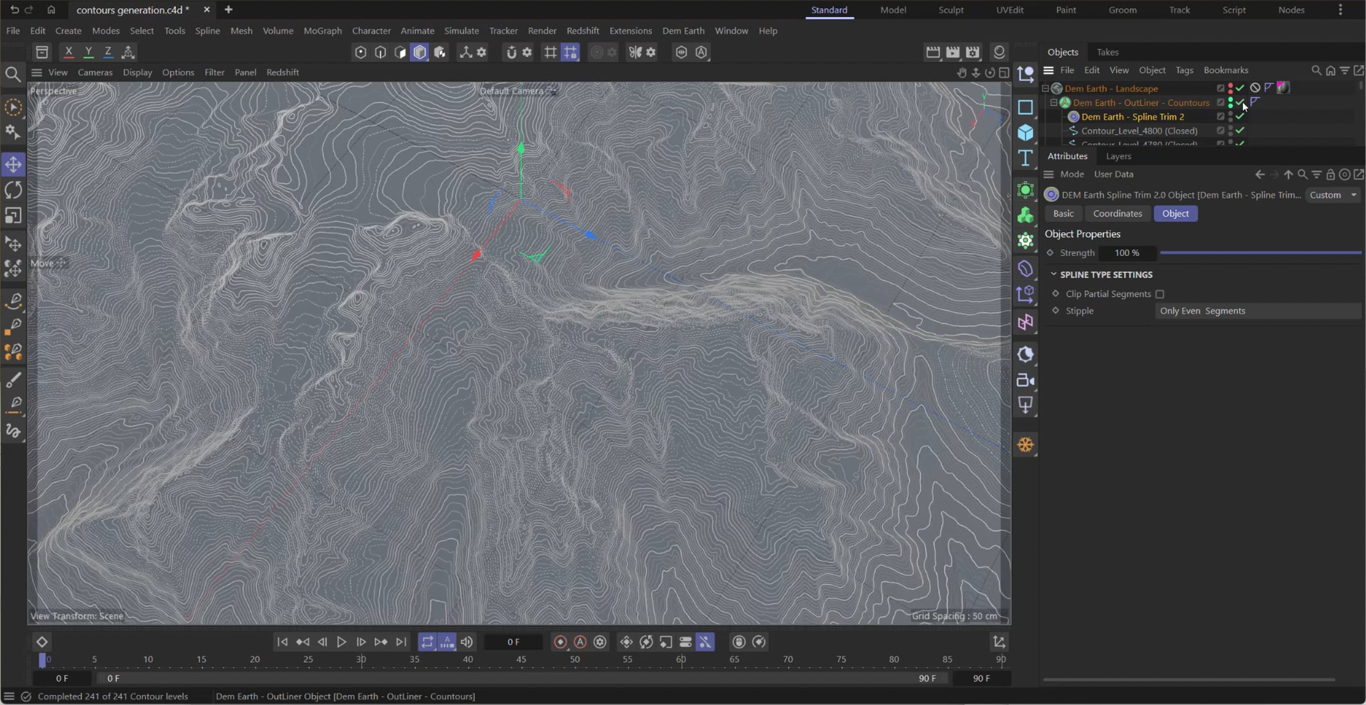Lock the Z axis

[108, 52]
